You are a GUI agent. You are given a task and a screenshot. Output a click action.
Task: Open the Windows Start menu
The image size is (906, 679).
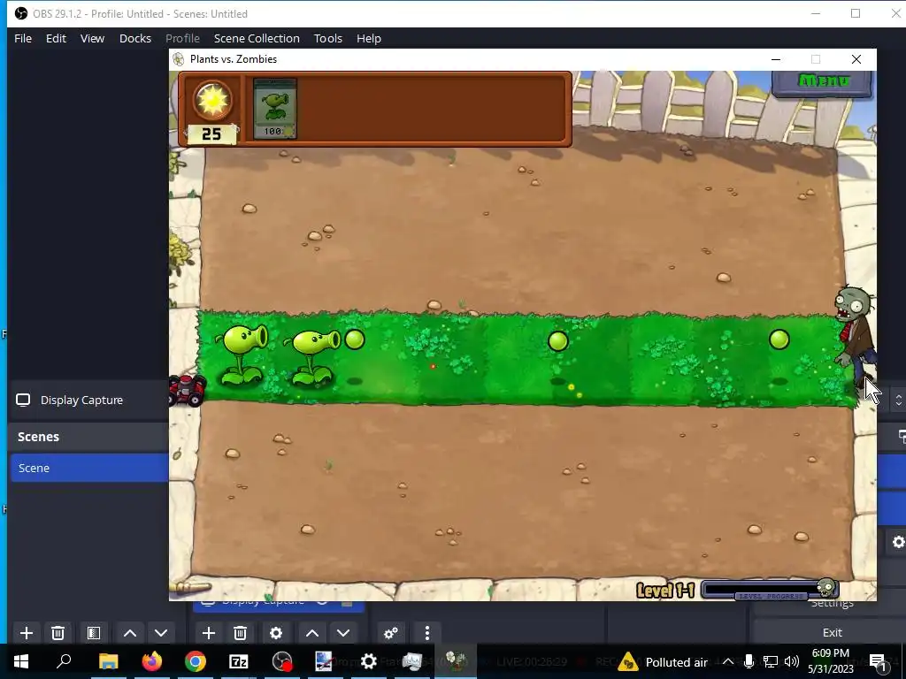21,661
